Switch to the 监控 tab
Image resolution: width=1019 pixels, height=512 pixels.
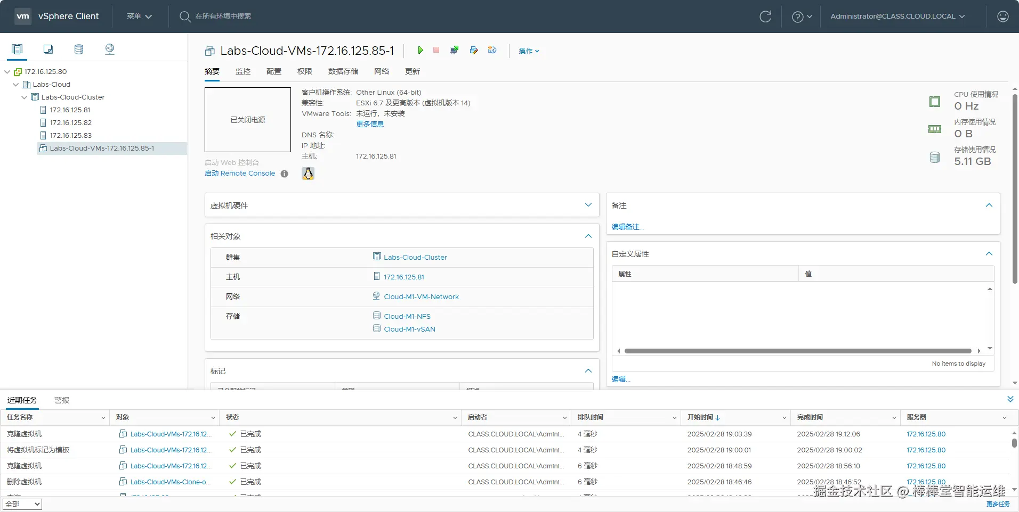click(x=243, y=71)
